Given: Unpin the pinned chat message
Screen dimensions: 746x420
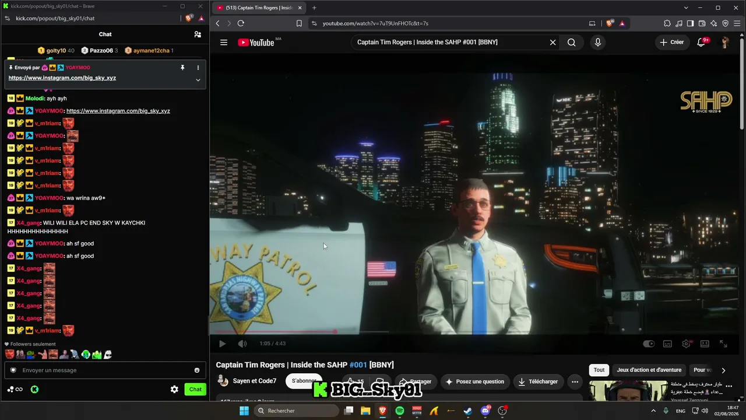Looking at the screenshot, I should click(182, 68).
